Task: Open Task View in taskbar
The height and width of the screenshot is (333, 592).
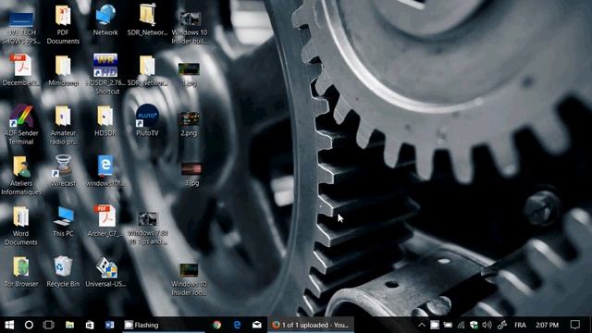Action: click(49, 325)
